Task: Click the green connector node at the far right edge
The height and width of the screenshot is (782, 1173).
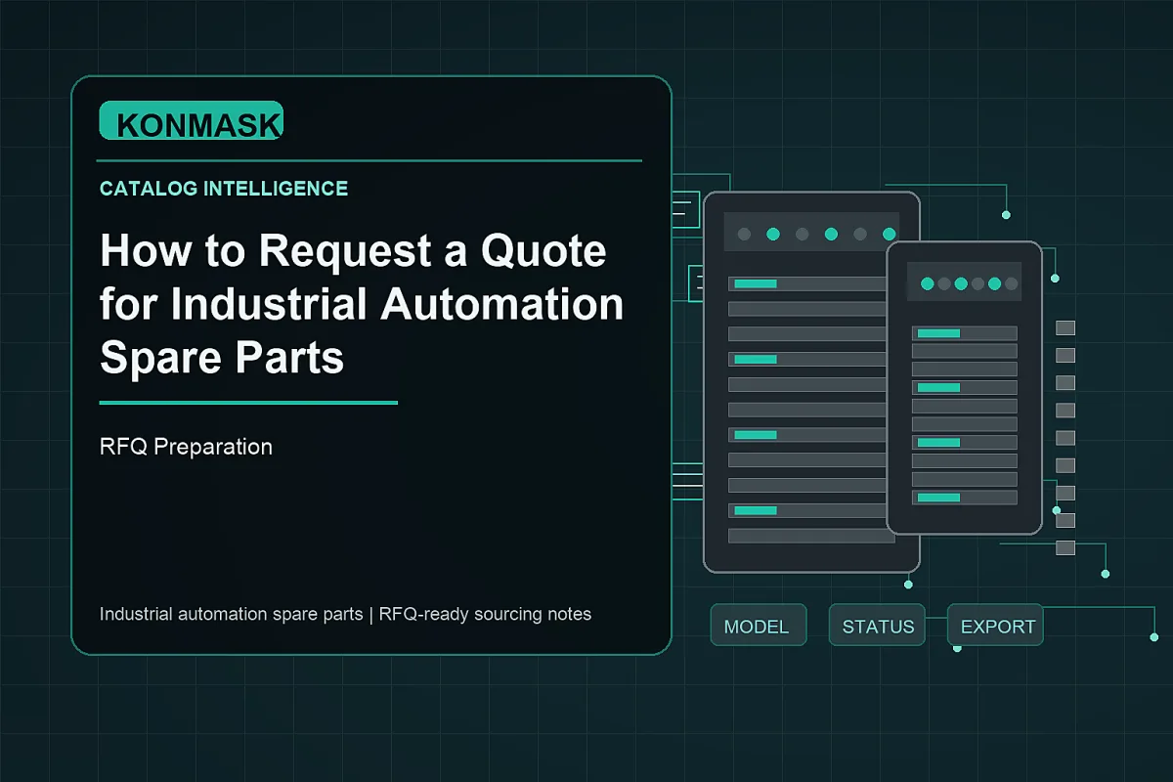Action: 1154,636
